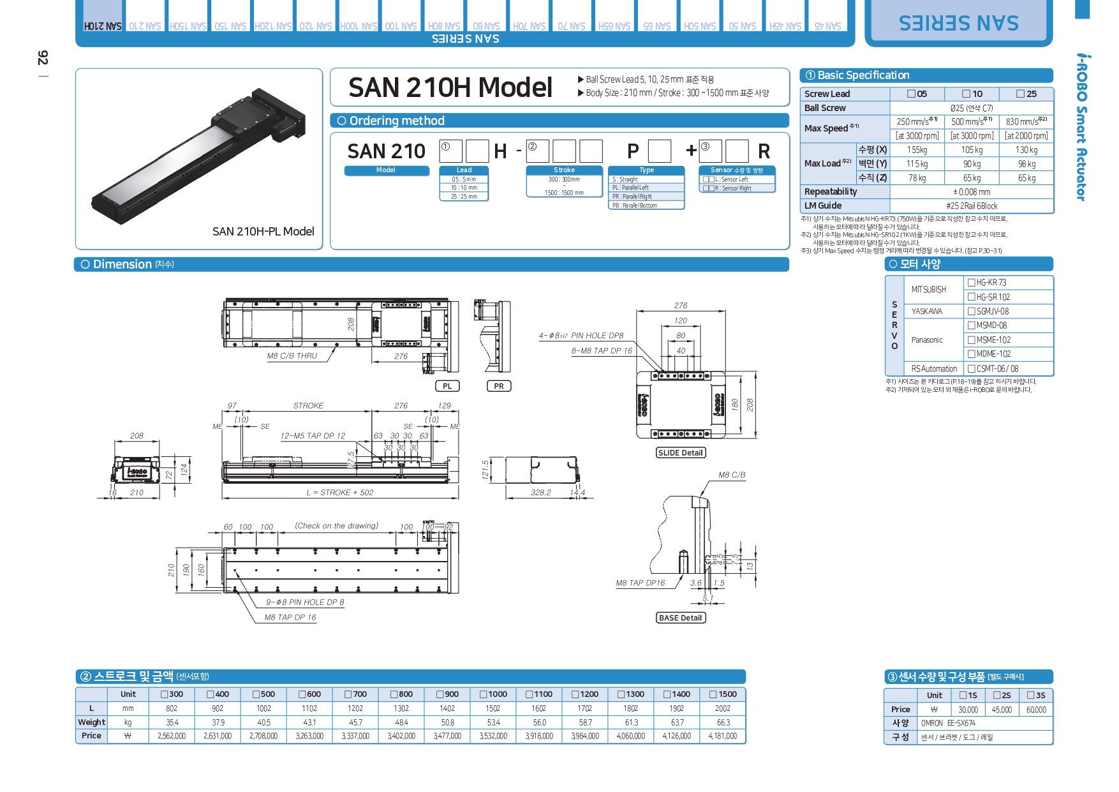Click the 'S : Straight' type option
The width and height of the screenshot is (1119, 792).
[646, 179]
